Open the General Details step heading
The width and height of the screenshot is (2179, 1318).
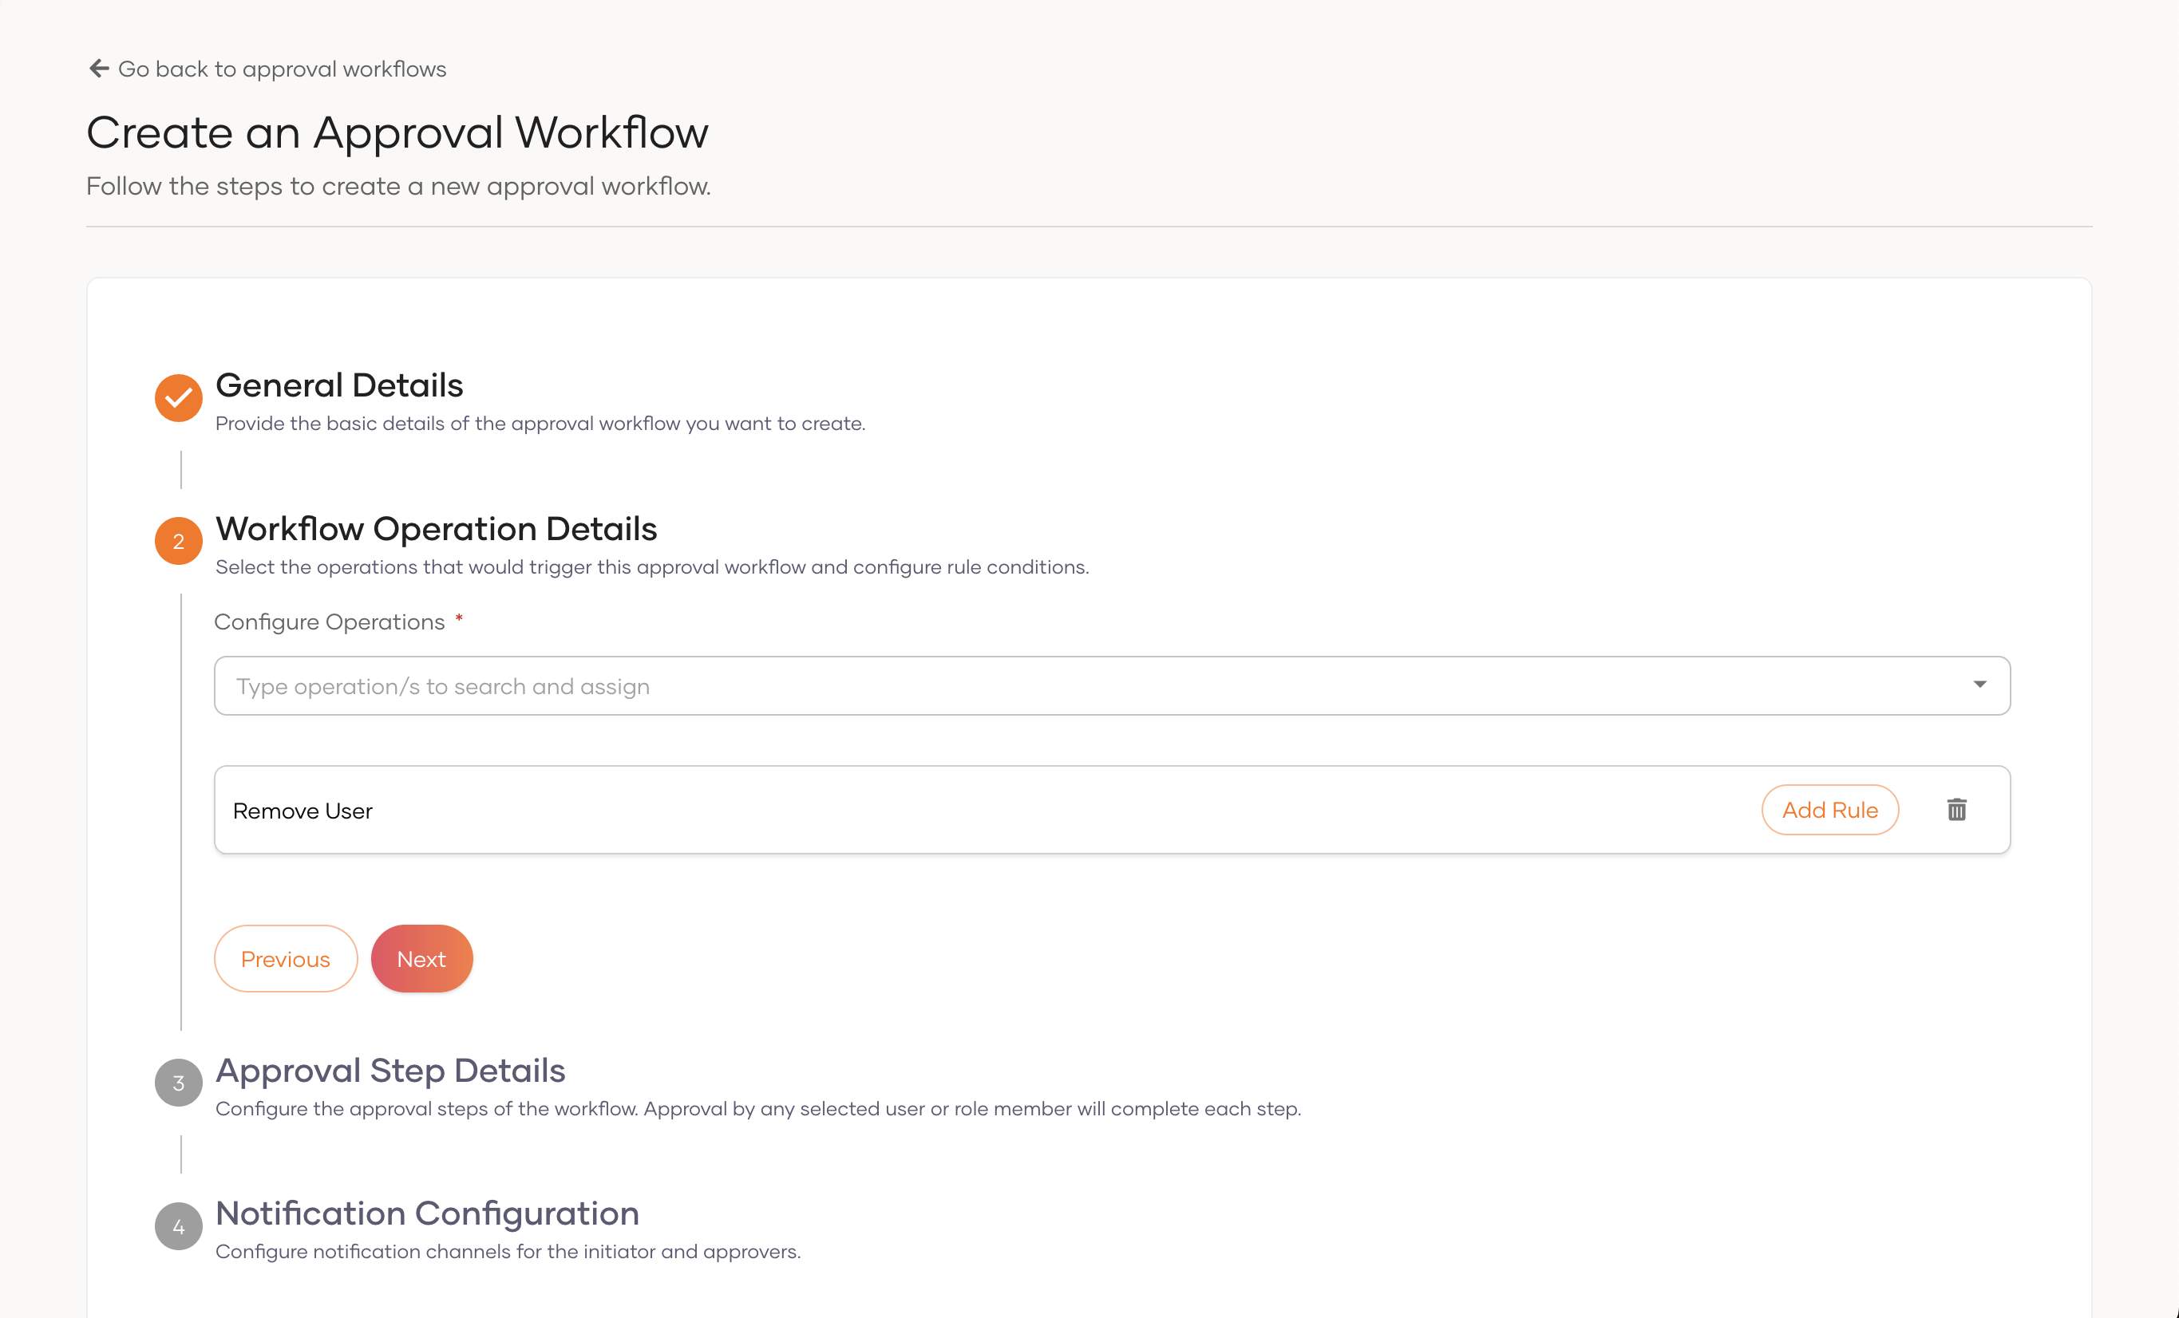338,385
